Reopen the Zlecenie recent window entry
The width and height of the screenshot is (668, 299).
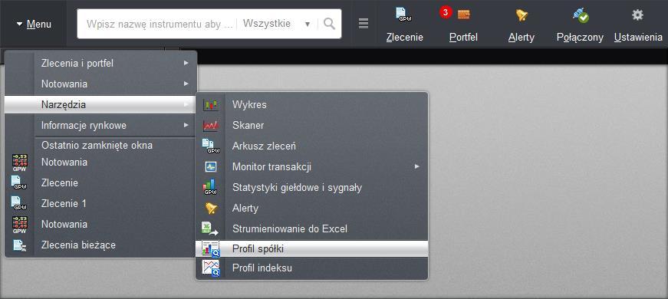pyautogui.click(x=100, y=182)
